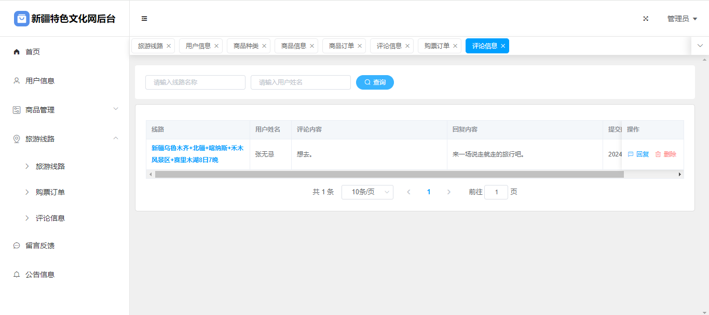Close the 商品种类 tab
This screenshot has width=709, height=315.
point(264,46)
